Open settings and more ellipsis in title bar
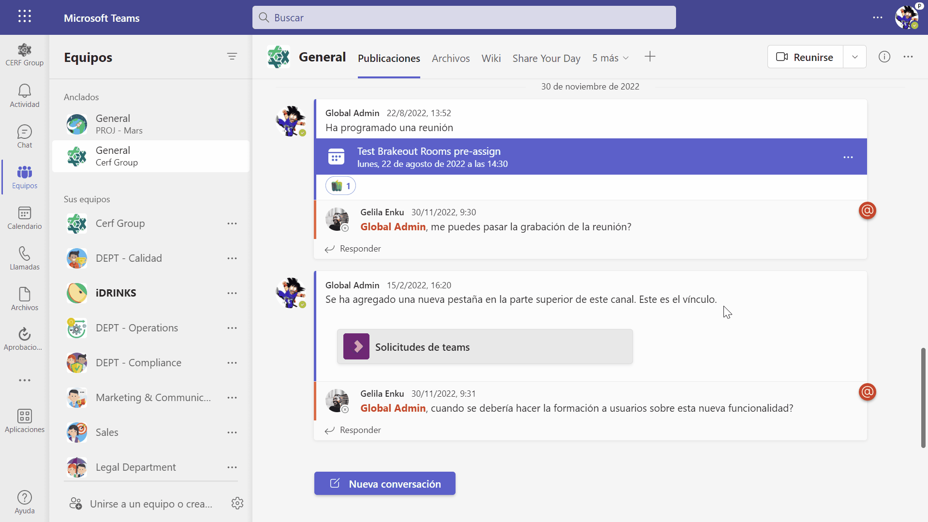Screen dimensions: 928x522 point(878,17)
